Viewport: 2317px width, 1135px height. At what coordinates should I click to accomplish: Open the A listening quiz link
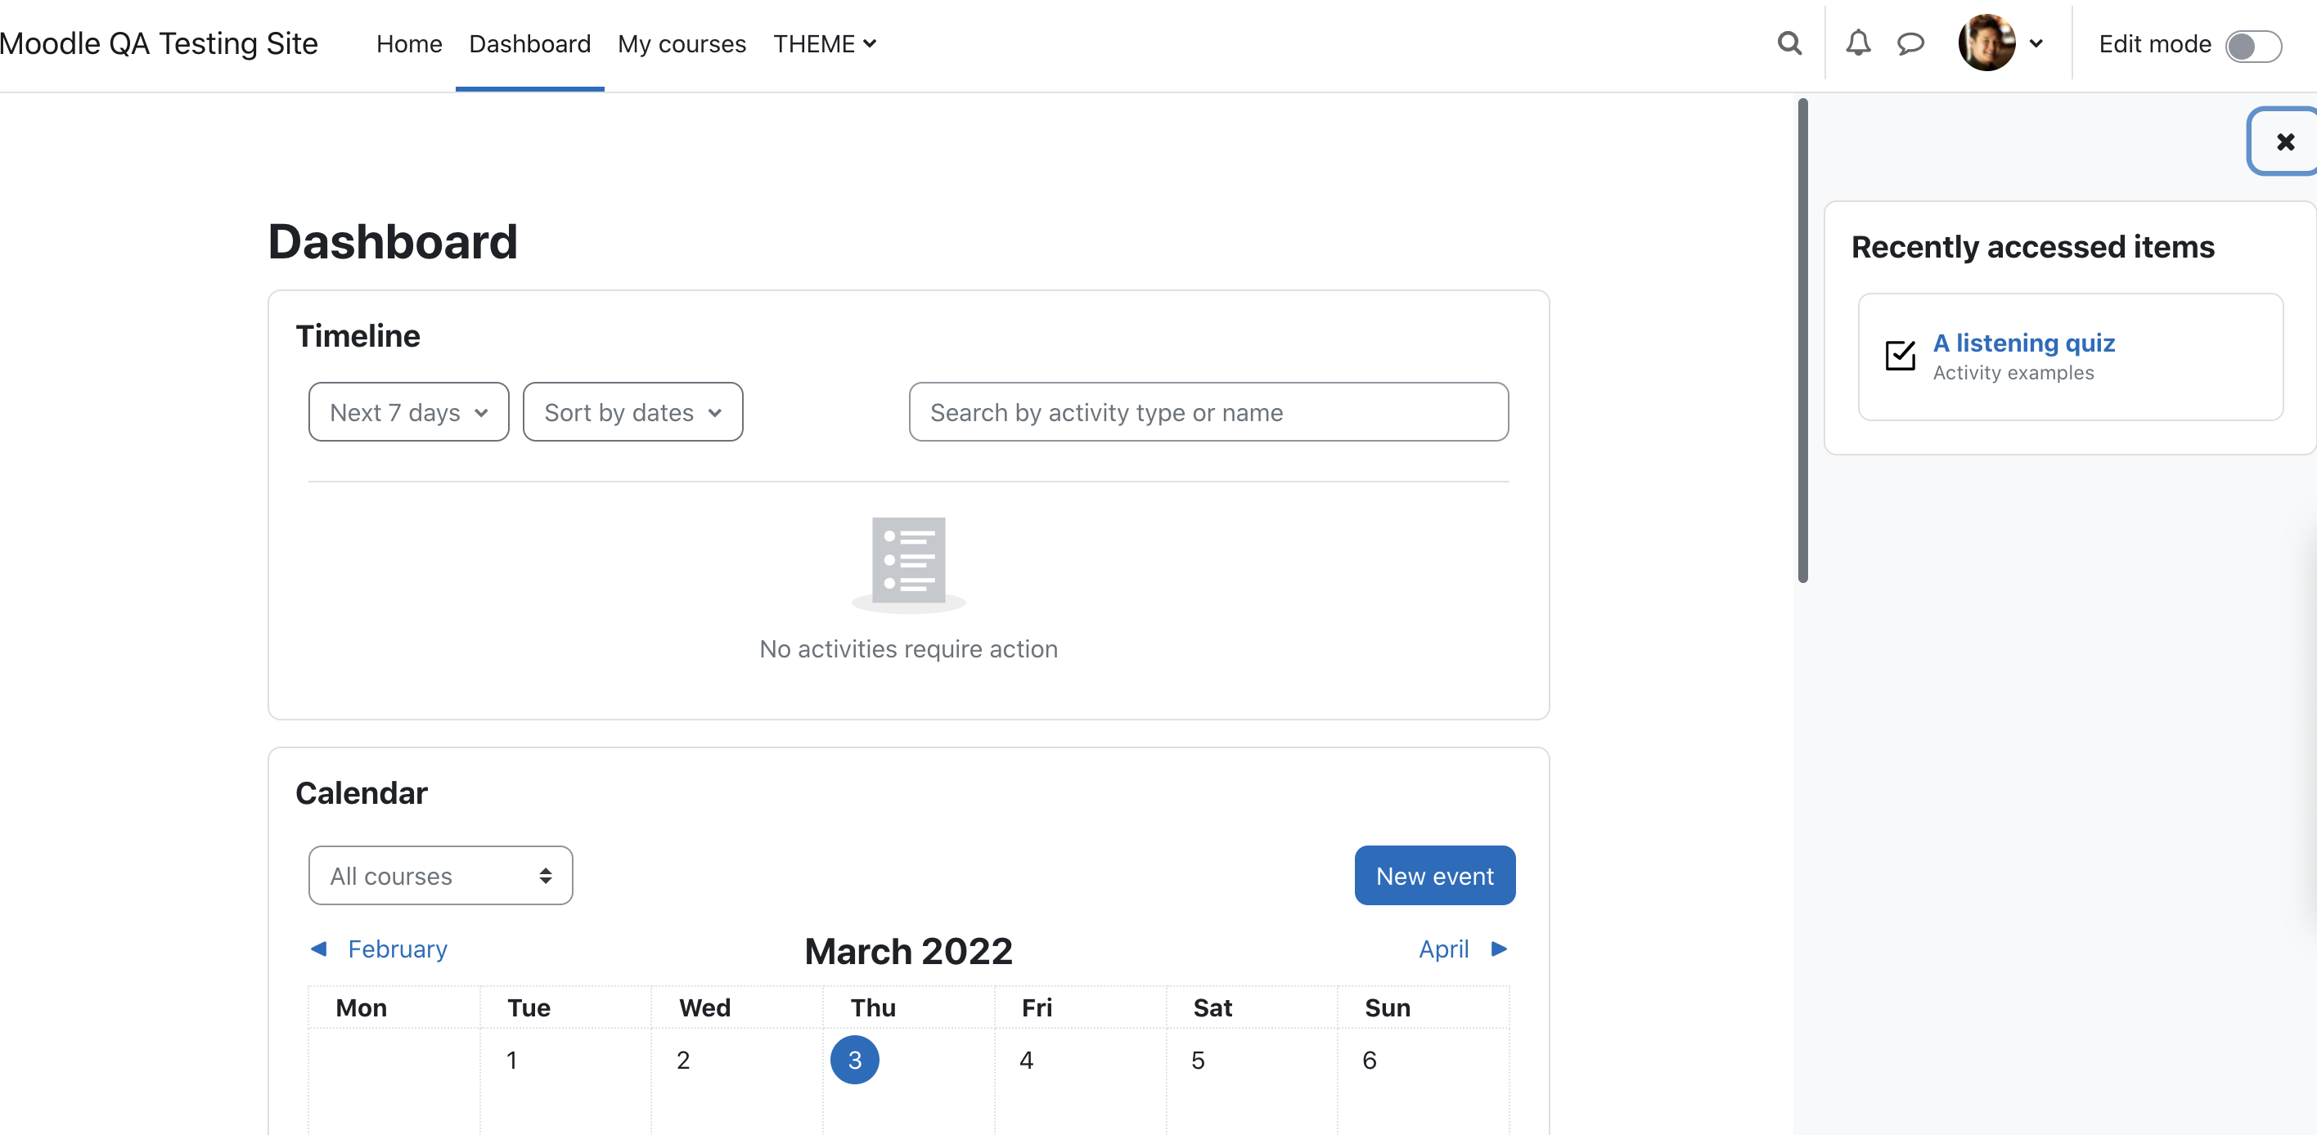[2023, 343]
